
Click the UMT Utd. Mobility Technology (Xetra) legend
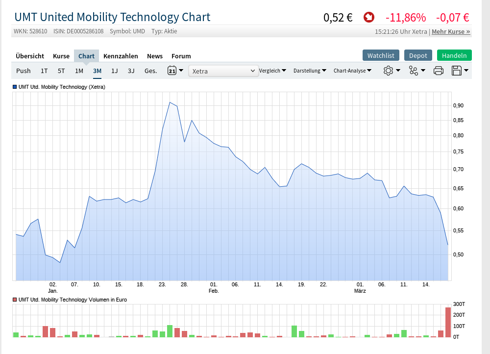(62, 87)
